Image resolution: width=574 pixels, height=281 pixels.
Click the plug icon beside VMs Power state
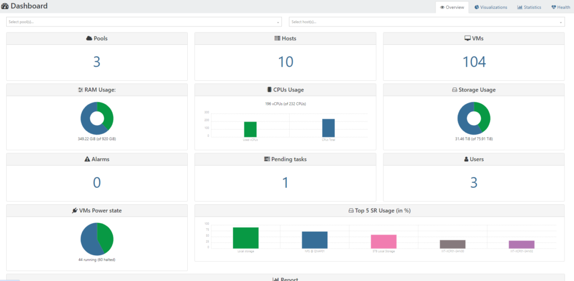75,211
